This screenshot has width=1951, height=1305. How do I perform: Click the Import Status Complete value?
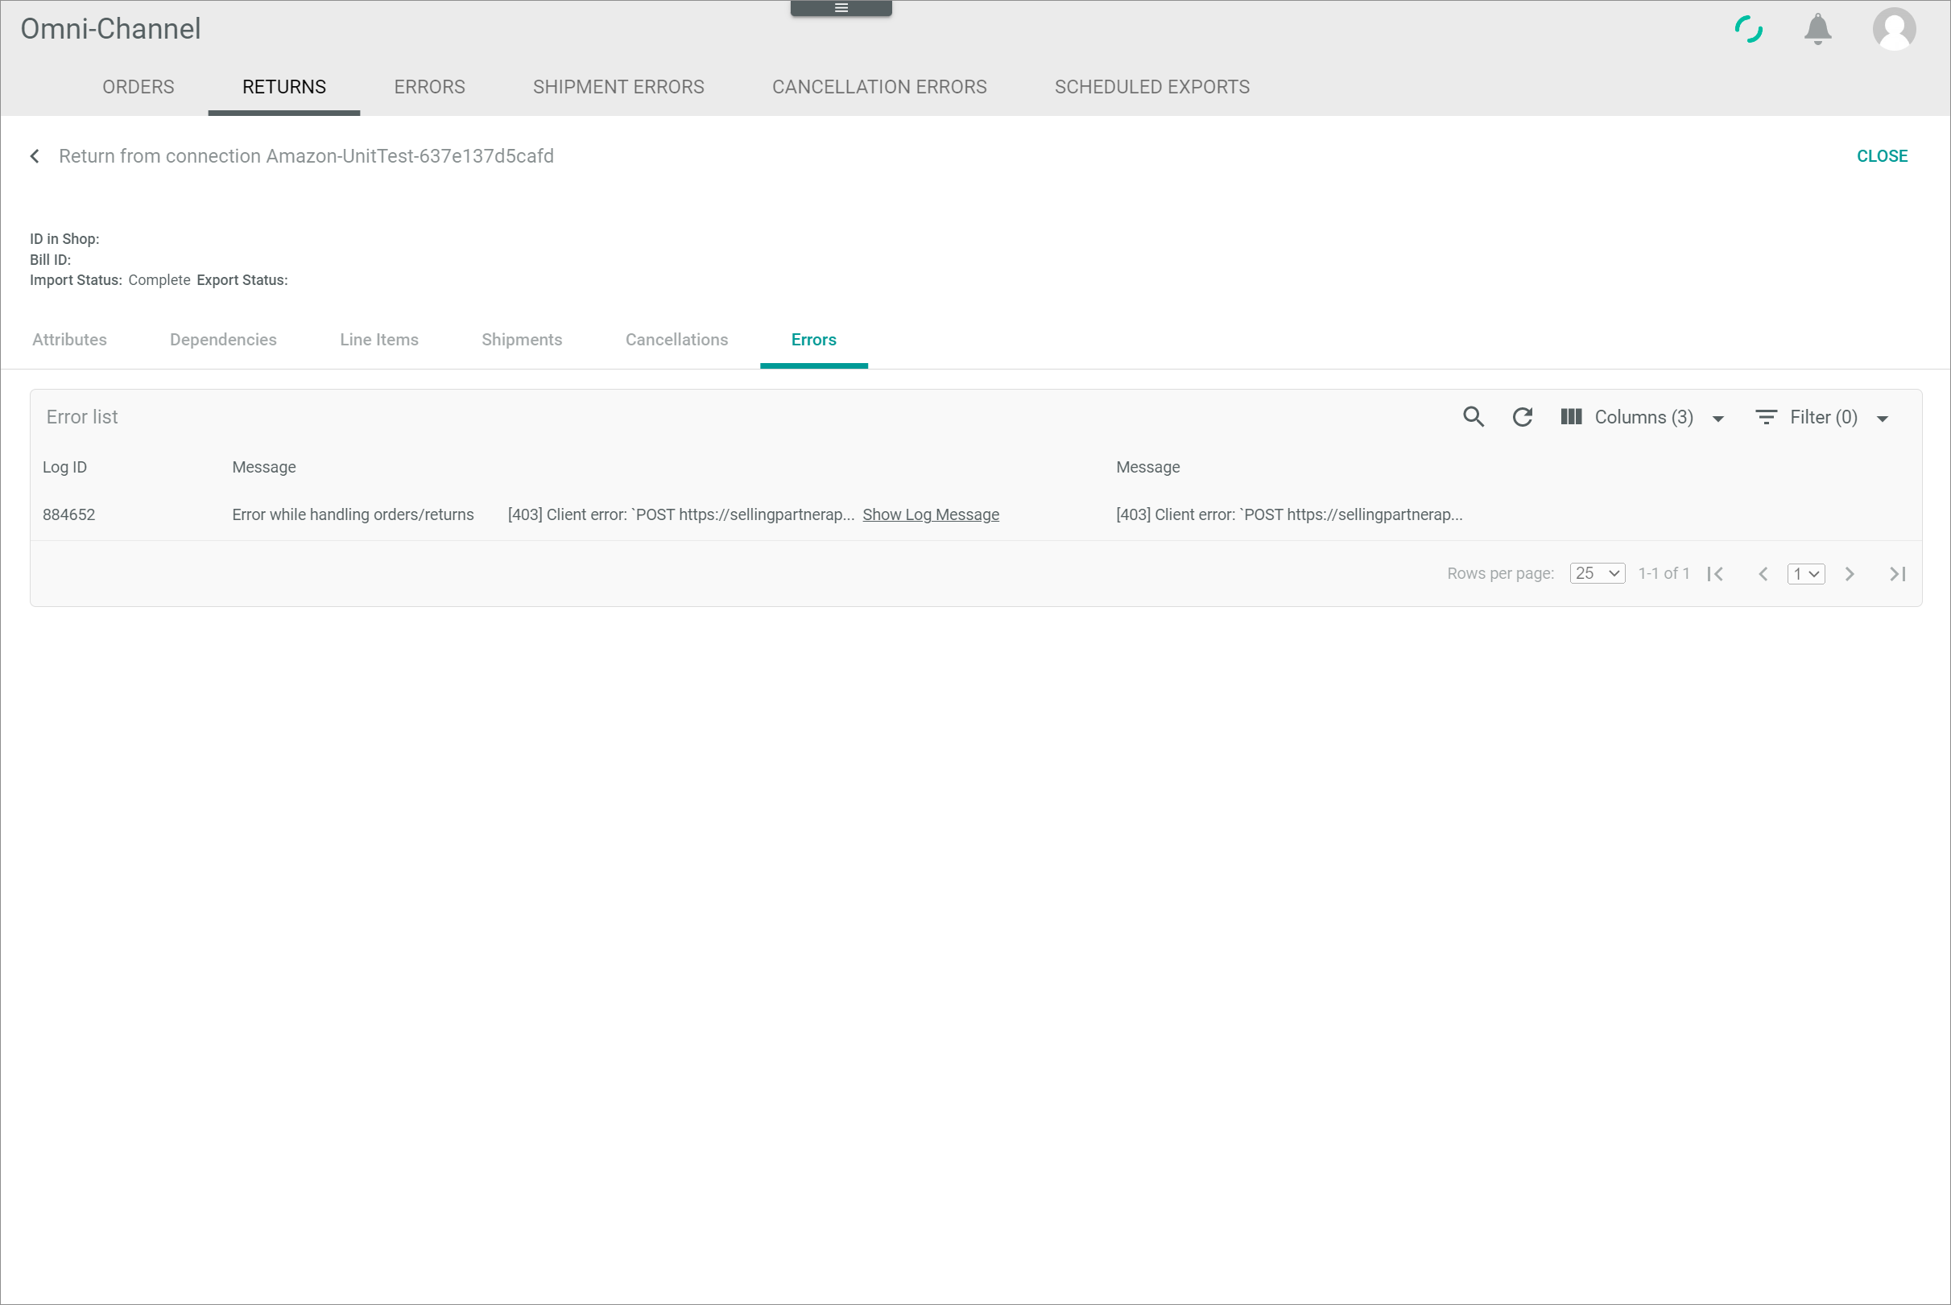[x=159, y=280]
